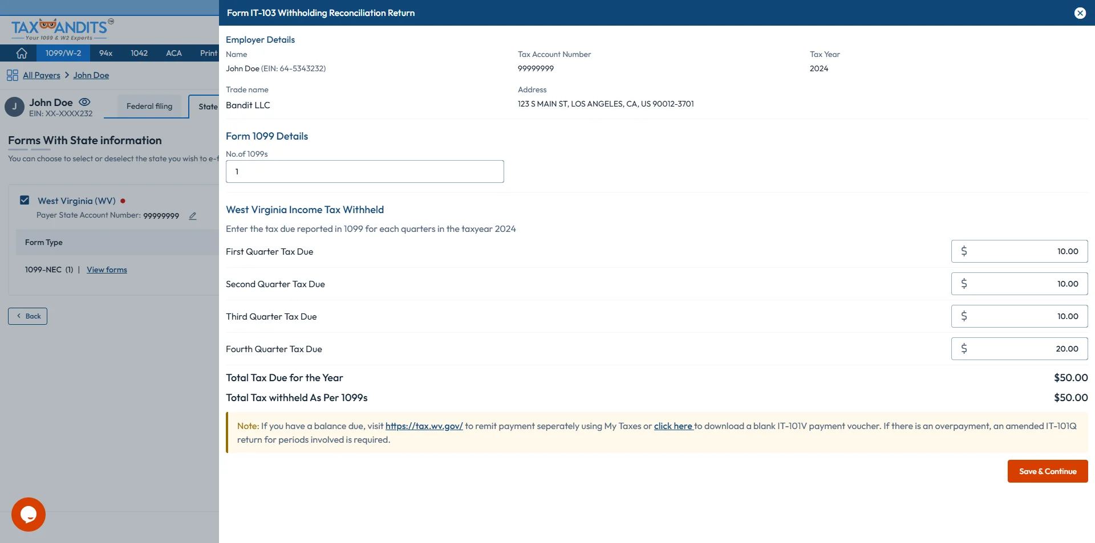Open the chat support bubble
Screen dimensions: 1095x543
coord(29,514)
